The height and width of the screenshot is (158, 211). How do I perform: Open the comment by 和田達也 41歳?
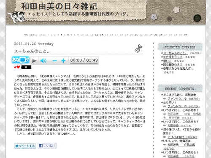[184, 114]
